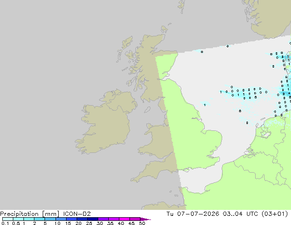Click the Isle of Wight outline
291x225 pixels.
pos(186,170)
